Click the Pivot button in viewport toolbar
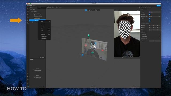The width and height of the screenshot is (171, 96). 98,10
